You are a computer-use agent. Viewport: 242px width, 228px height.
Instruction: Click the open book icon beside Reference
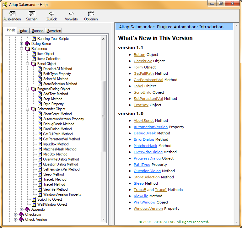point(28,49)
